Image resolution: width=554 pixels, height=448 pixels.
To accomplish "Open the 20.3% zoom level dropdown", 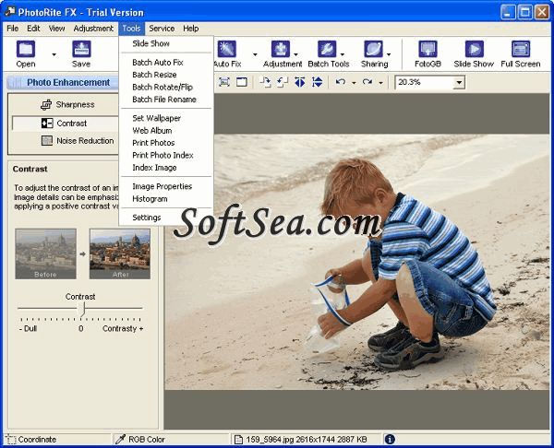I will (x=459, y=83).
